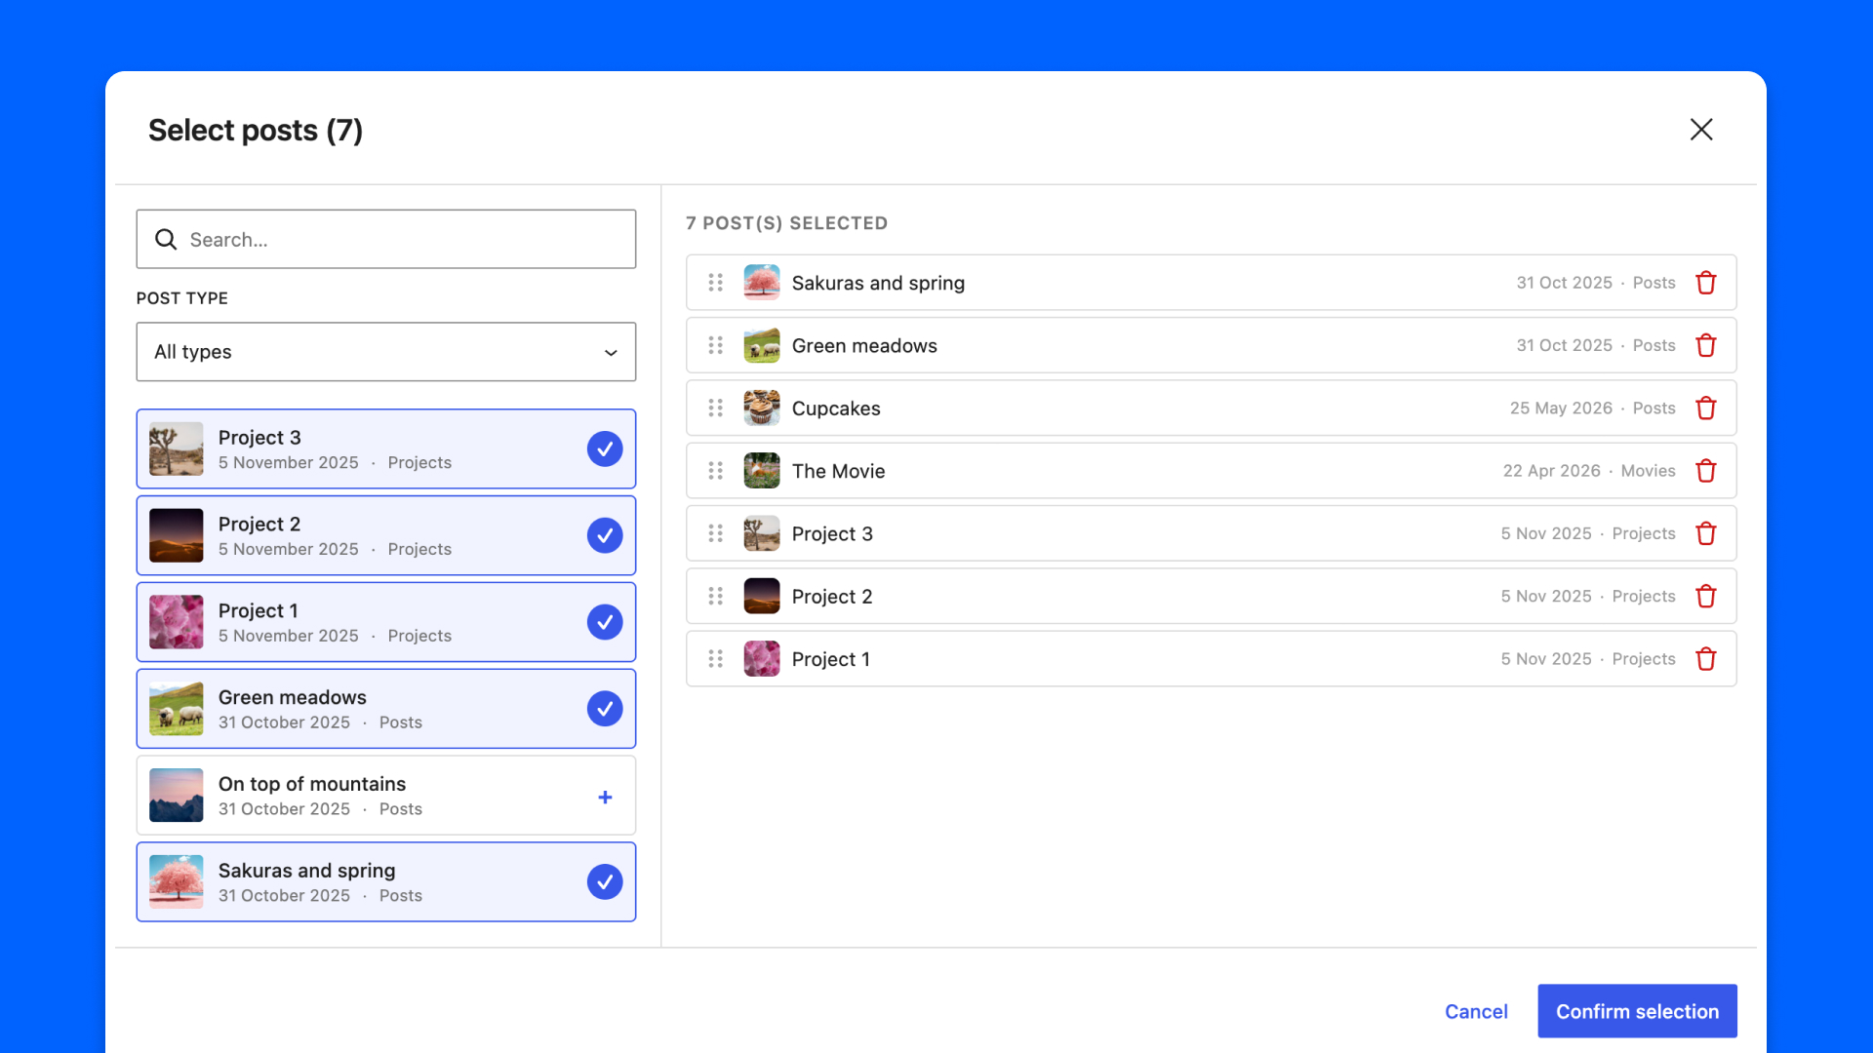1873x1053 pixels.
Task: Remove selected Project 1 with its trash icon
Action: point(1705,659)
